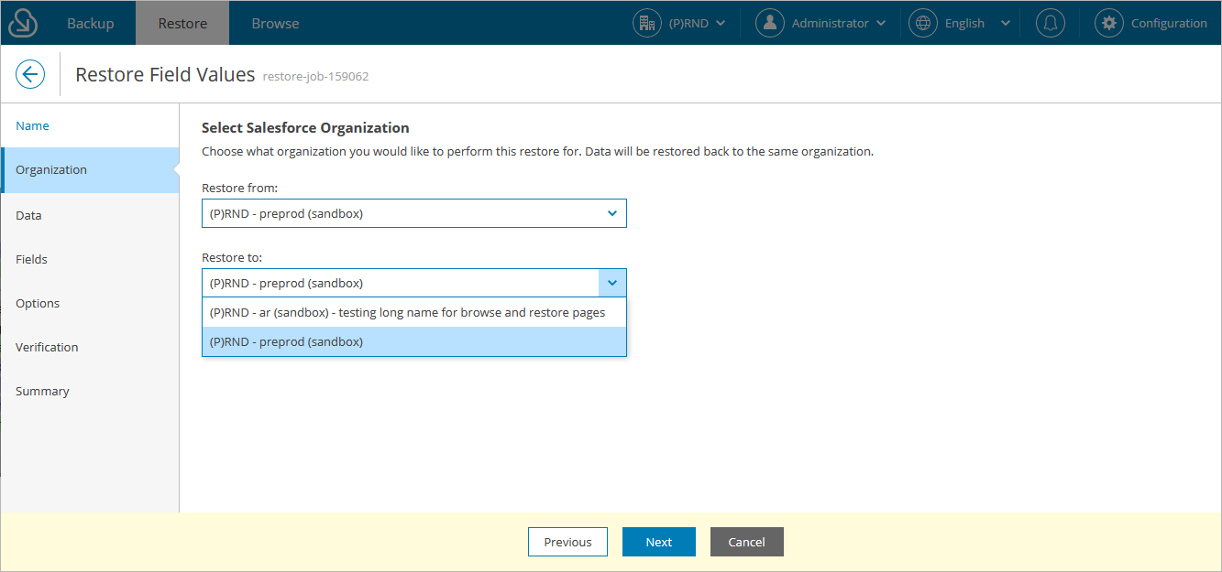Click the Cancel button
1222x572 pixels.
click(x=747, y=542)
